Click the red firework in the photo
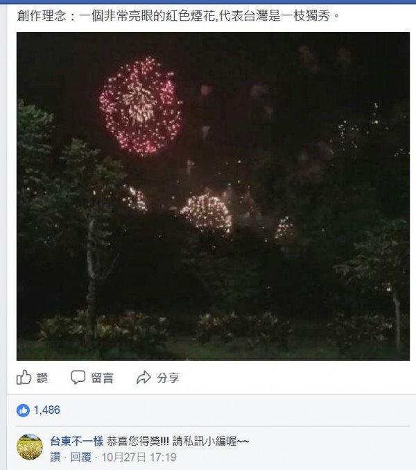This screenshot has width=416, height=470. coord(141,106)
